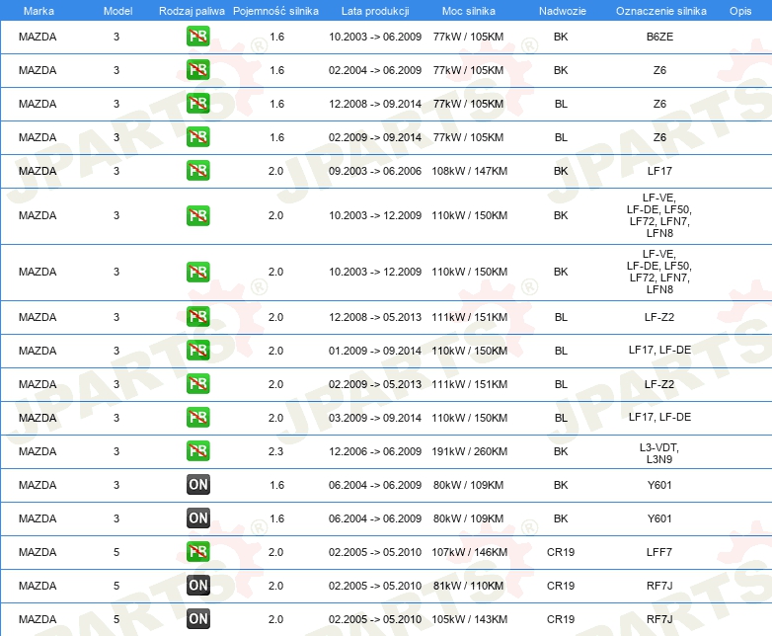
Task: Select the Pojemność silnika column header
Action: (x=275, y=10)
